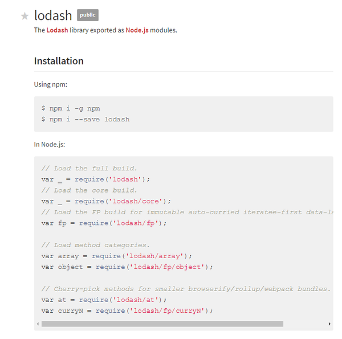Open the Lodash link in the description

[57, 30]
